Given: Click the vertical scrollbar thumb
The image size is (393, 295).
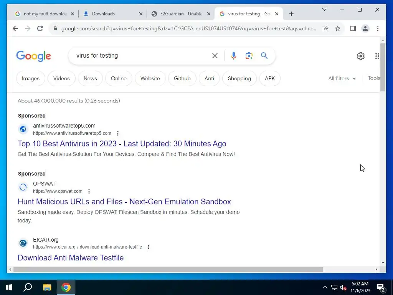Looking at the screenshot, I should coord(383,67).
